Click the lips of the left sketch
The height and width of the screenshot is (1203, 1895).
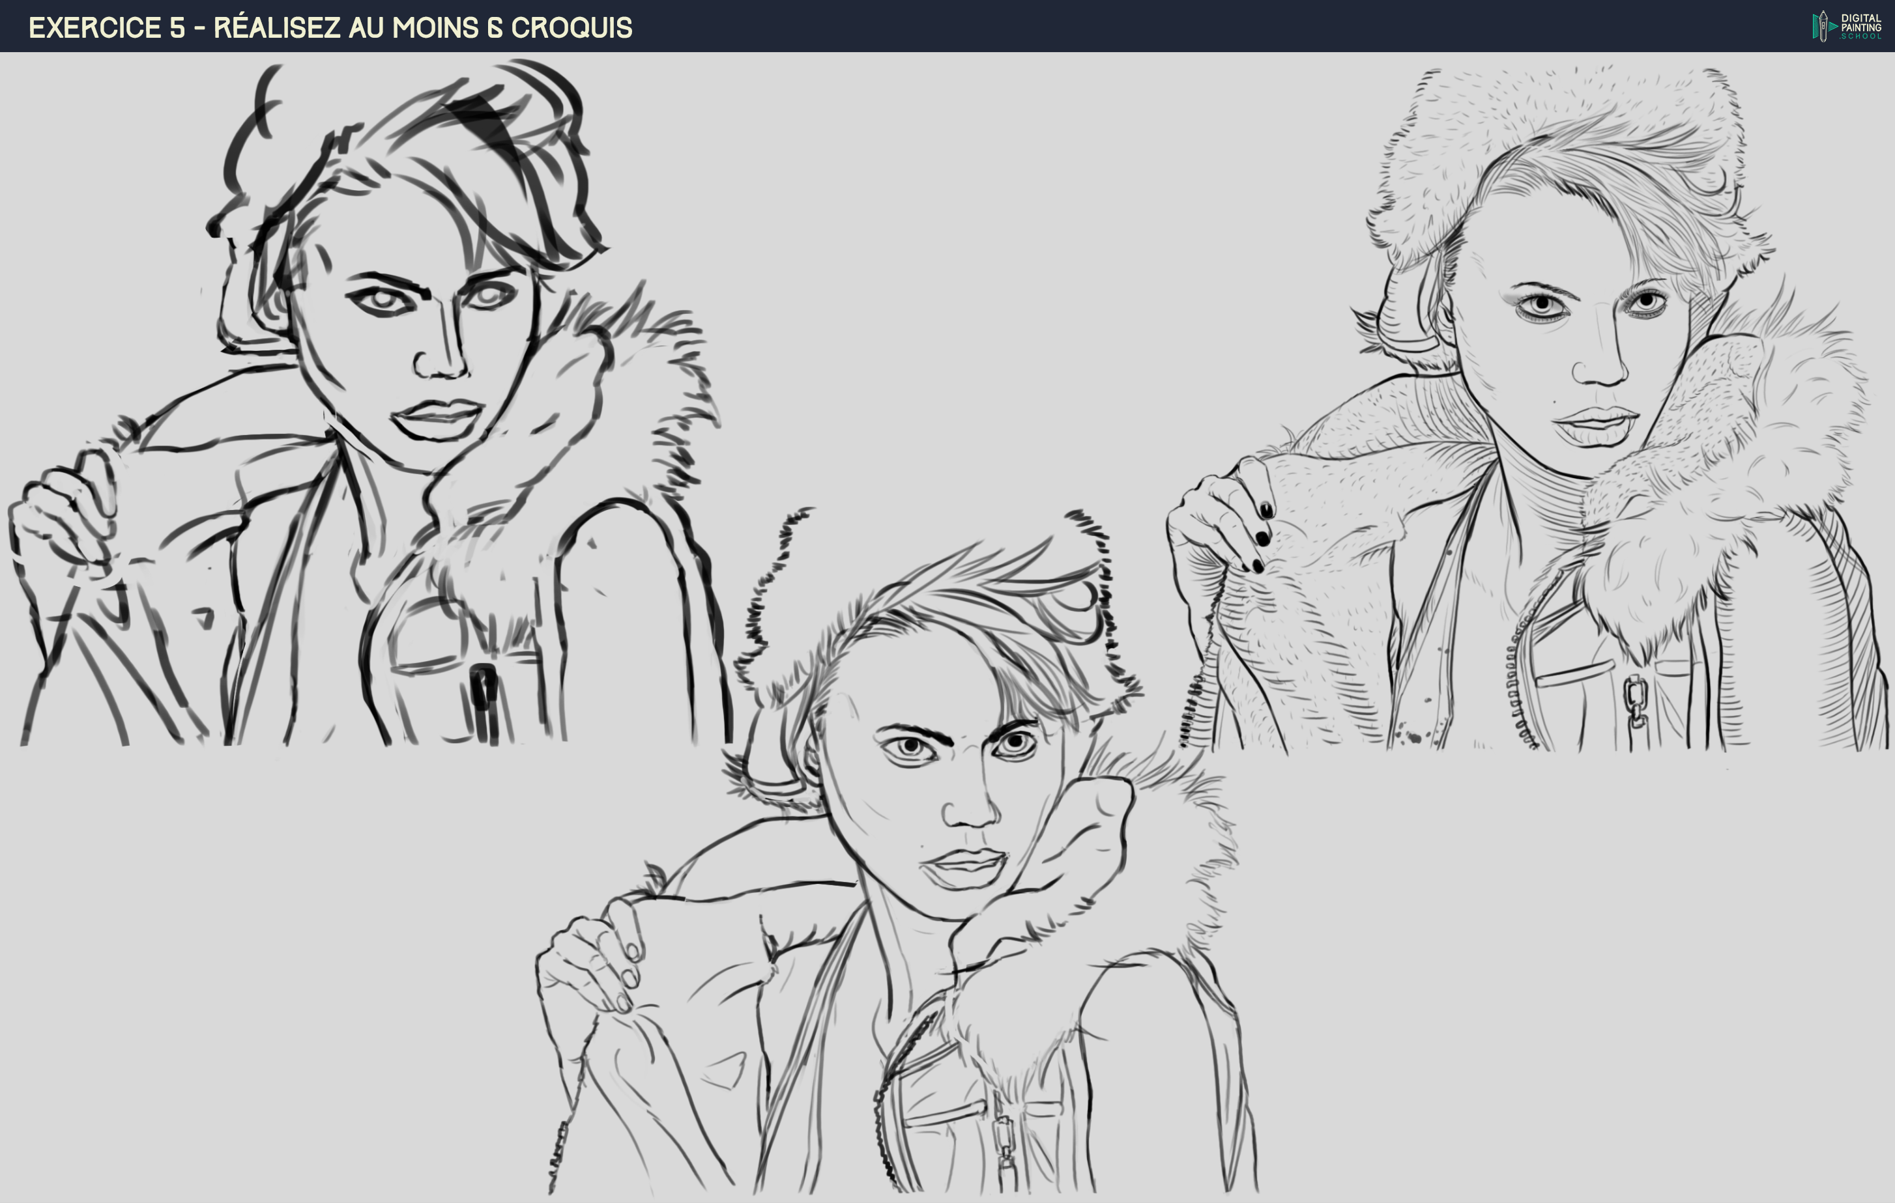tap(437, 419)
